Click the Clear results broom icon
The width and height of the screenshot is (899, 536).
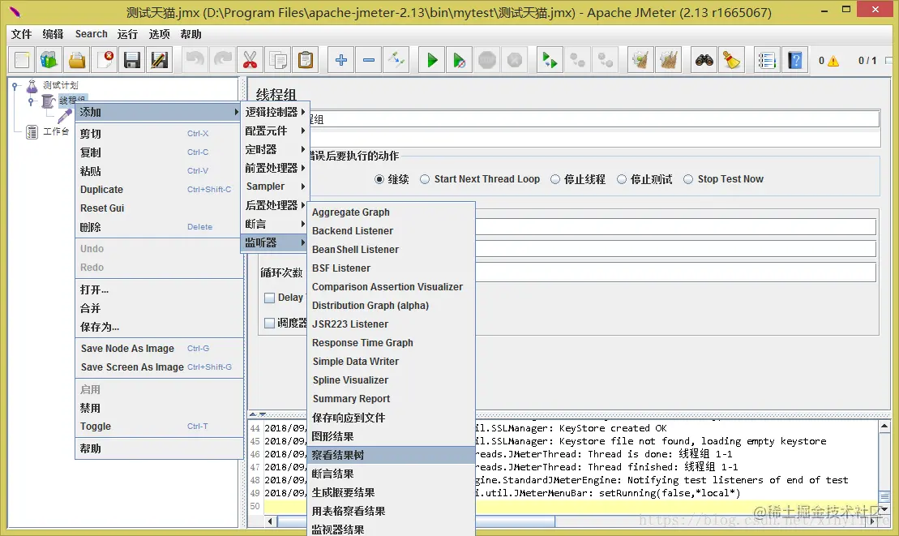[640, 60]
